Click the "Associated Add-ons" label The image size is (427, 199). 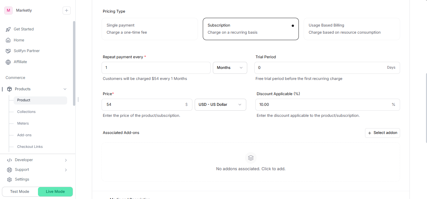(121, 133)
